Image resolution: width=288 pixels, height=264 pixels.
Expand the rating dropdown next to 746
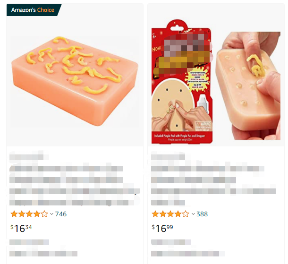pyautogui.click(x=51, y=214)
